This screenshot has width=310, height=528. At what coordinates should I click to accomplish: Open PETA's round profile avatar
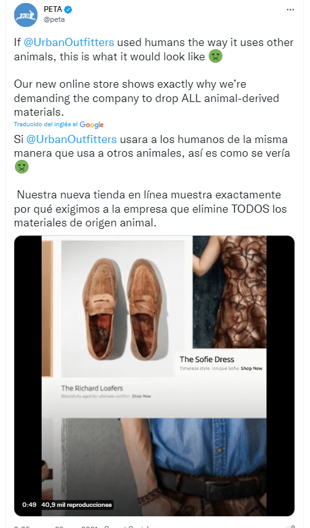[x=26, y=14]
